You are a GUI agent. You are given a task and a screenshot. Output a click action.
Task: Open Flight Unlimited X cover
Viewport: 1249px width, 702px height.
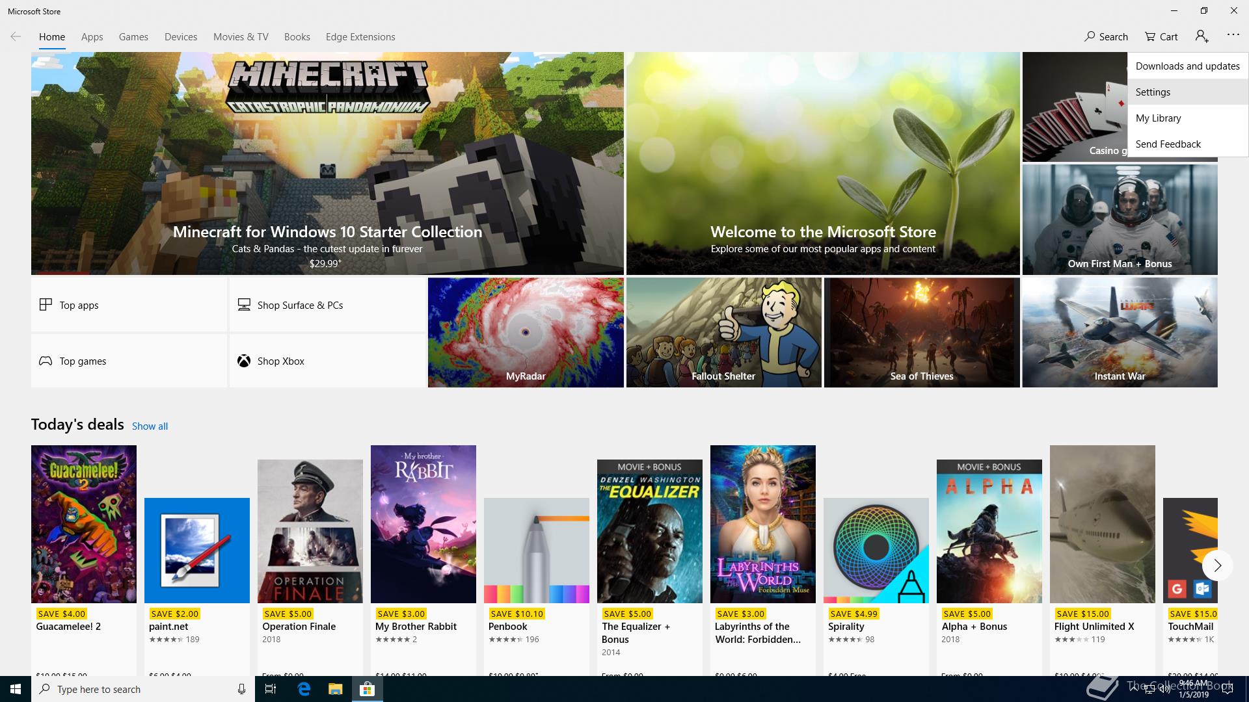[1103, 524]
